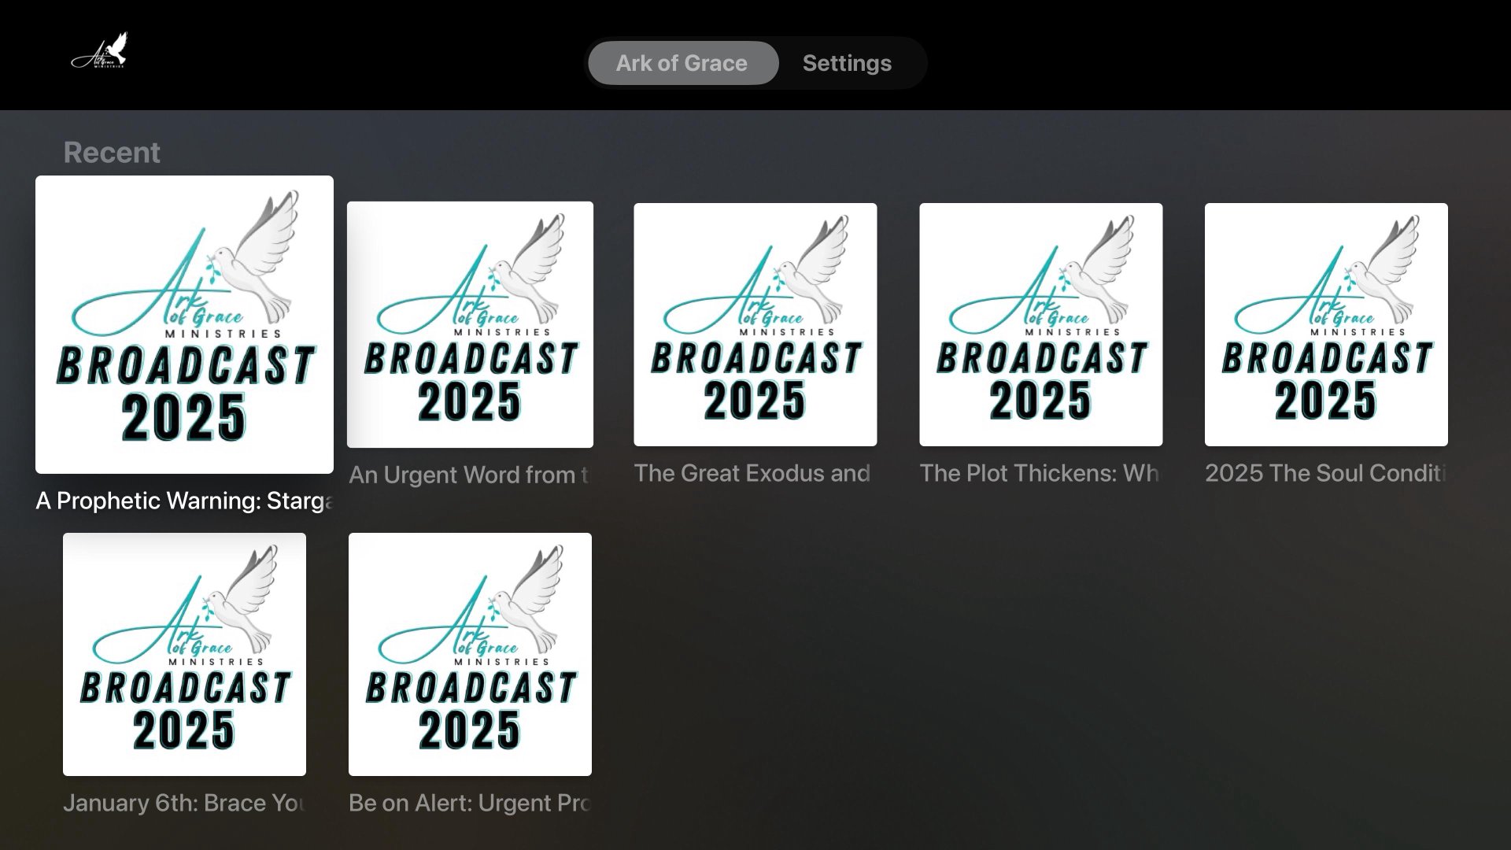1511x850 pixels.
Task: Open the A Prophetic Warning broadcast thumbnail
Action: click(x=184, y=324)
